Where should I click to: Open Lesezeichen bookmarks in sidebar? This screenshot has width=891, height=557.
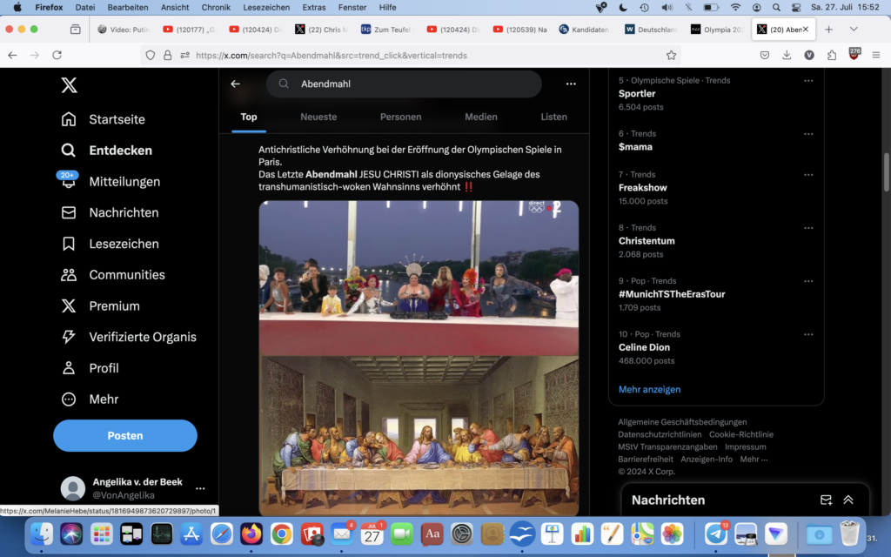[69, 244]
